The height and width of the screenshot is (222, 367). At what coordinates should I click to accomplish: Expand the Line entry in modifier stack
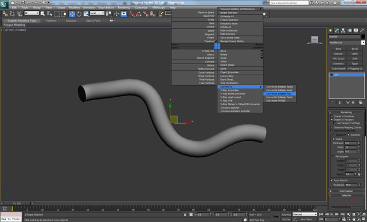(331, 75)
